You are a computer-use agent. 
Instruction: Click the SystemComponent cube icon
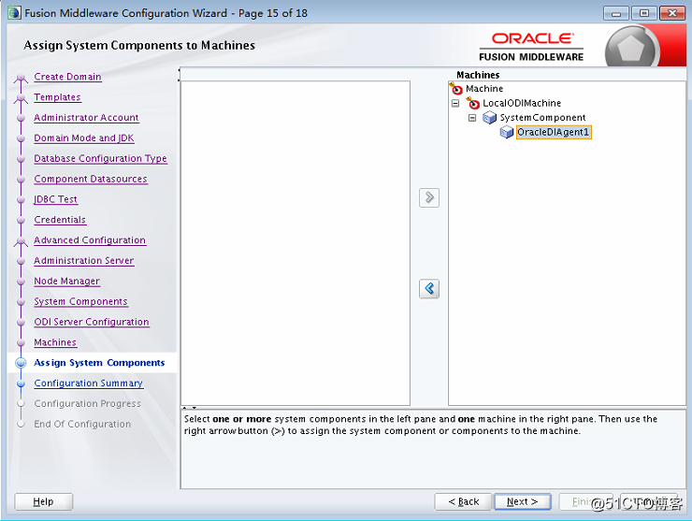[x=489, y=118]
